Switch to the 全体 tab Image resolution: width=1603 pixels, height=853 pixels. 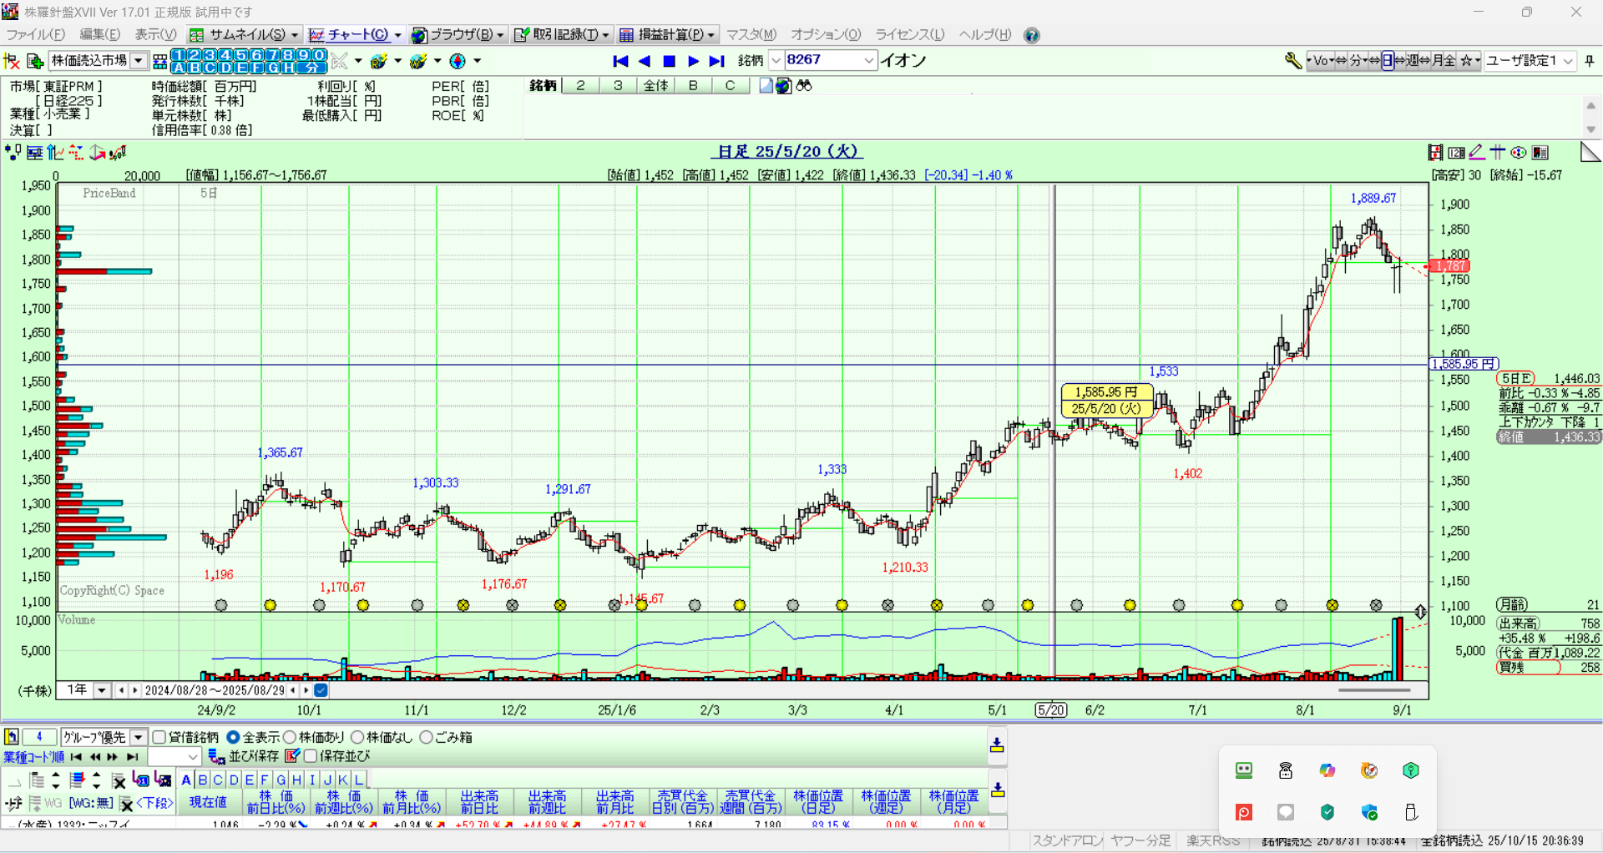655,86
